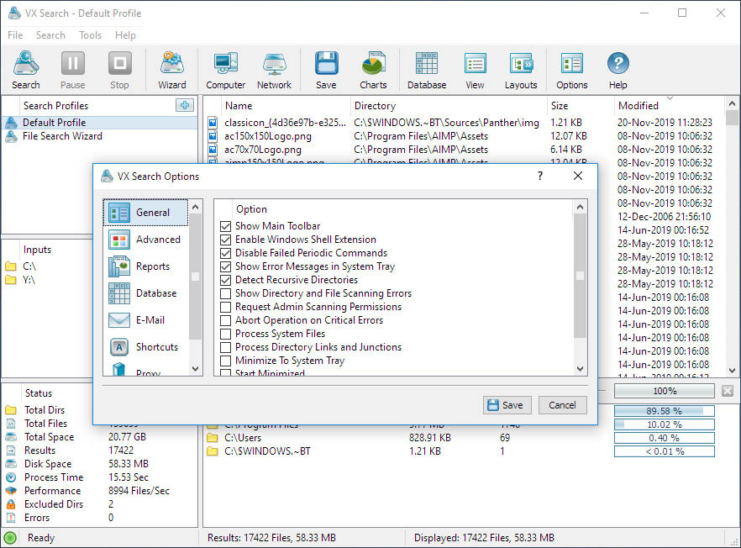Open the Database icon in the main toolbar
Image resolution: width=741 pixels, height=548 pixels.
tap(427, 70)
